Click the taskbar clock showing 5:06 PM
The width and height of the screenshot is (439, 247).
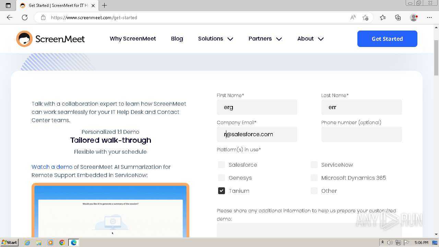point(421,243)
